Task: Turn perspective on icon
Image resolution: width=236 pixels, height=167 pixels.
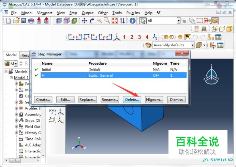Action: coord(204,29)
